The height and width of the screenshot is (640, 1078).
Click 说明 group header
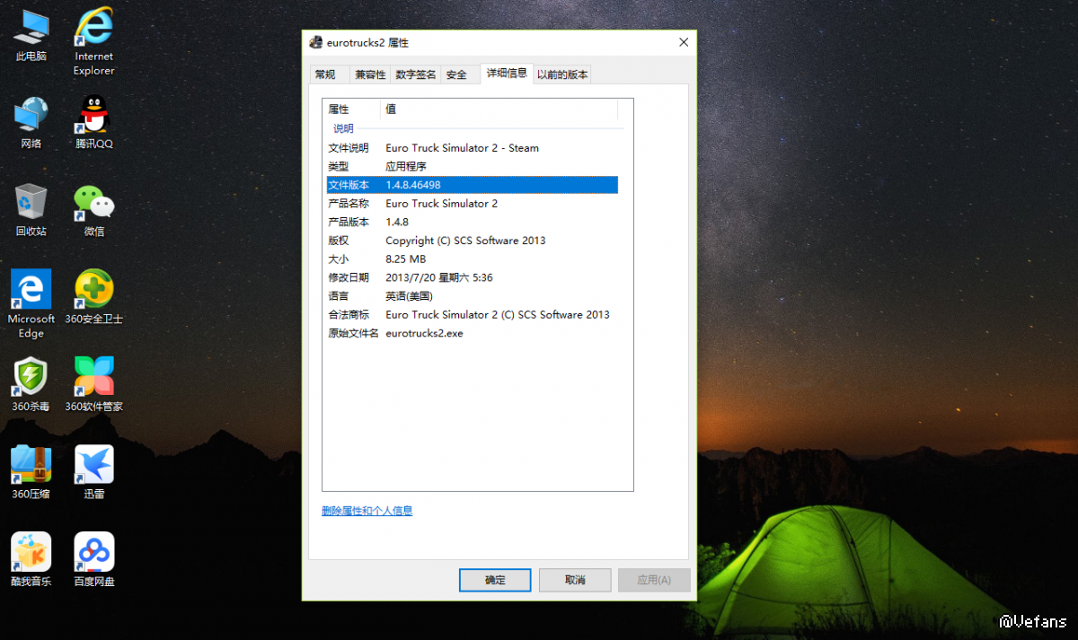click(x=343, y=128)
